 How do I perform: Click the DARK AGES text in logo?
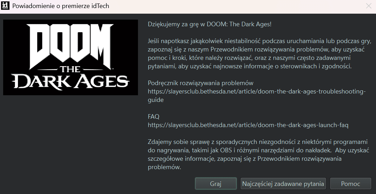coord(71,82)
